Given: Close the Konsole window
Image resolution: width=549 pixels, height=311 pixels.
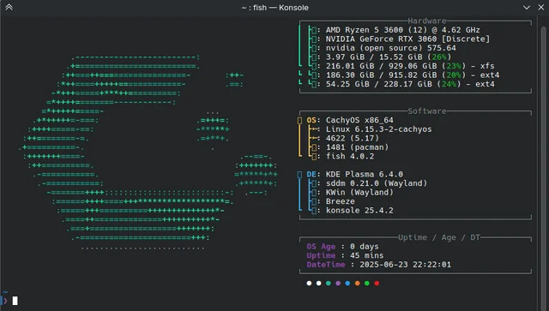Looking at the screenshot, I should click(x=541, y=8).
